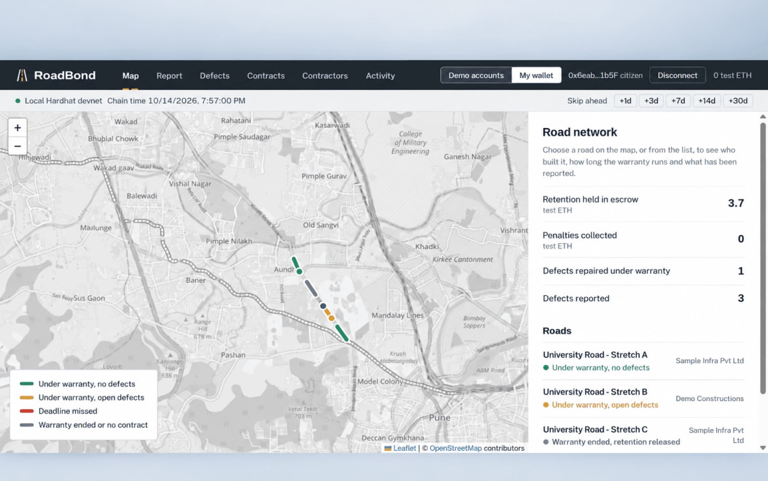Switch to Demo accounts mode
The width and height of the screenshot is (768, 481).
pyautogui.click(x=476, y=75)
